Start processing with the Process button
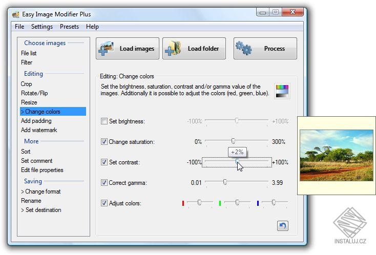 [x=265, y=49]
